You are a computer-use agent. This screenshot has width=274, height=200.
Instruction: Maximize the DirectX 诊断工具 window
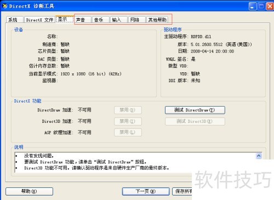(261, 7)
